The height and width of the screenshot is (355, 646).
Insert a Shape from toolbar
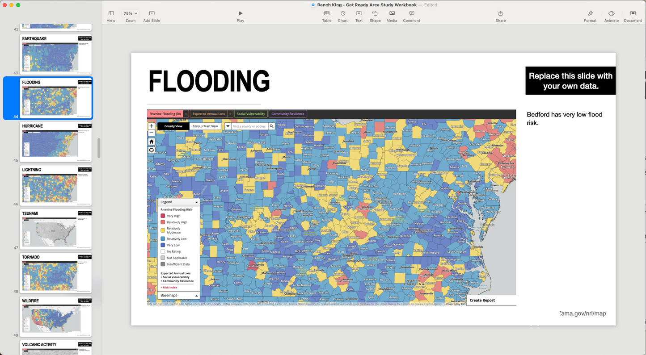pyautogui.click(x=375, y=16)
